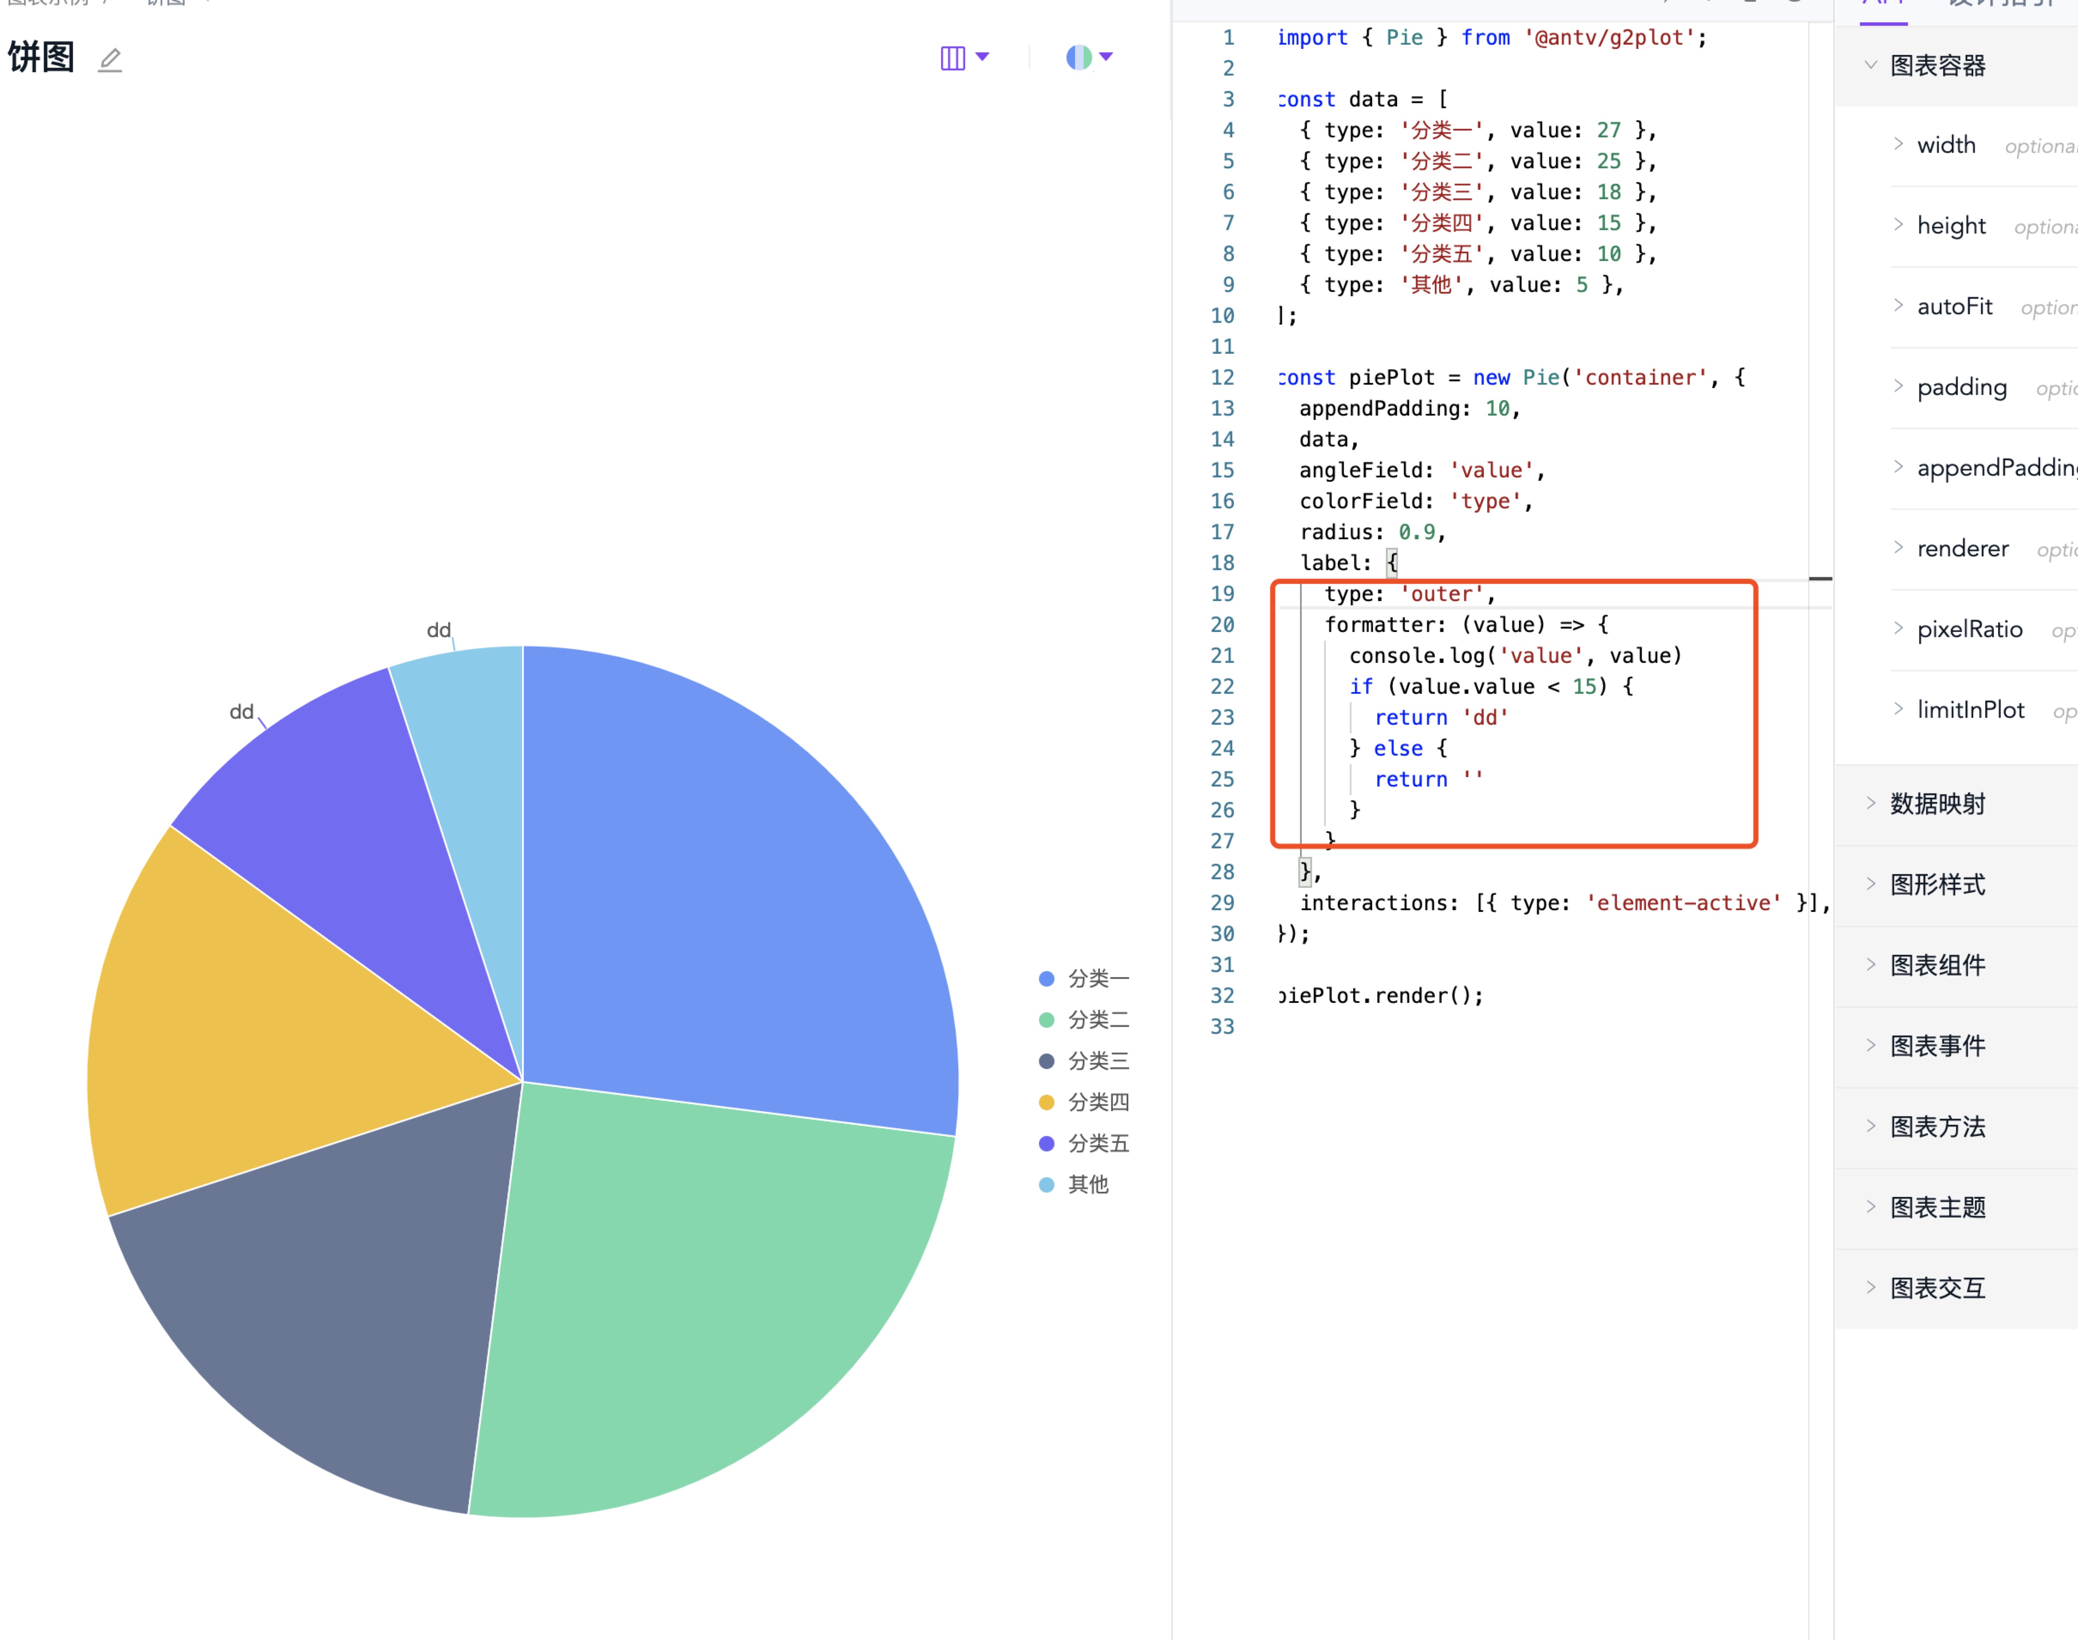This screenshot has height=1640, width=2078.
Task: Toggle 分类一 legend item
Action: pos(1084,978)
